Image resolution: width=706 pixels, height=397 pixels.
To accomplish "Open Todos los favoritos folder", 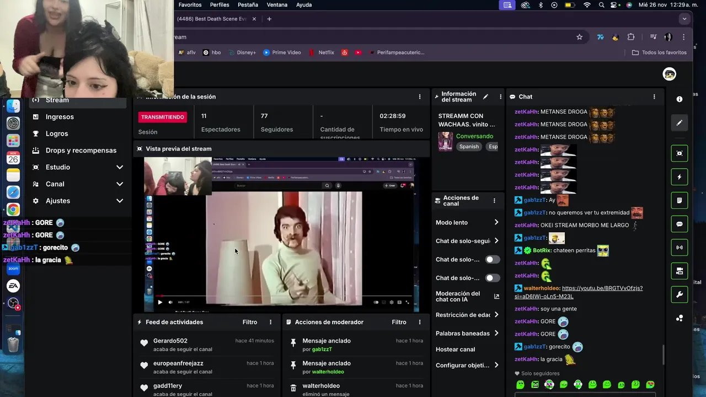I will (x=659, y=52).
